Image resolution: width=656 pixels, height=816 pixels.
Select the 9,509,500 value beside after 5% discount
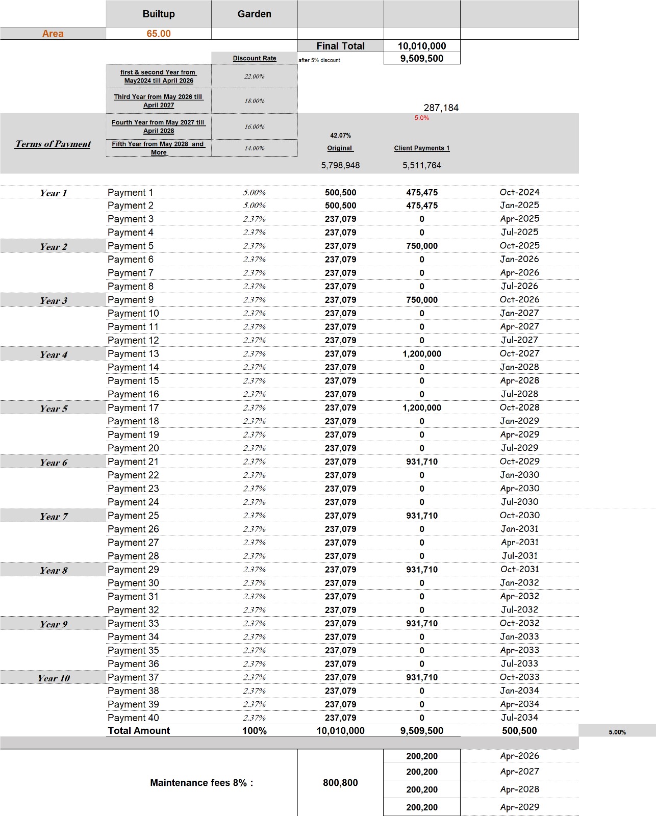422,58
